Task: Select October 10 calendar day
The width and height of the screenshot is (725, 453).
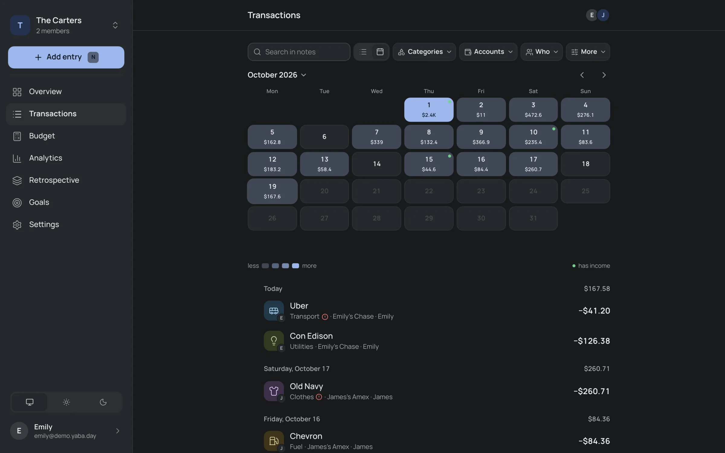Action: coord(533,137)
